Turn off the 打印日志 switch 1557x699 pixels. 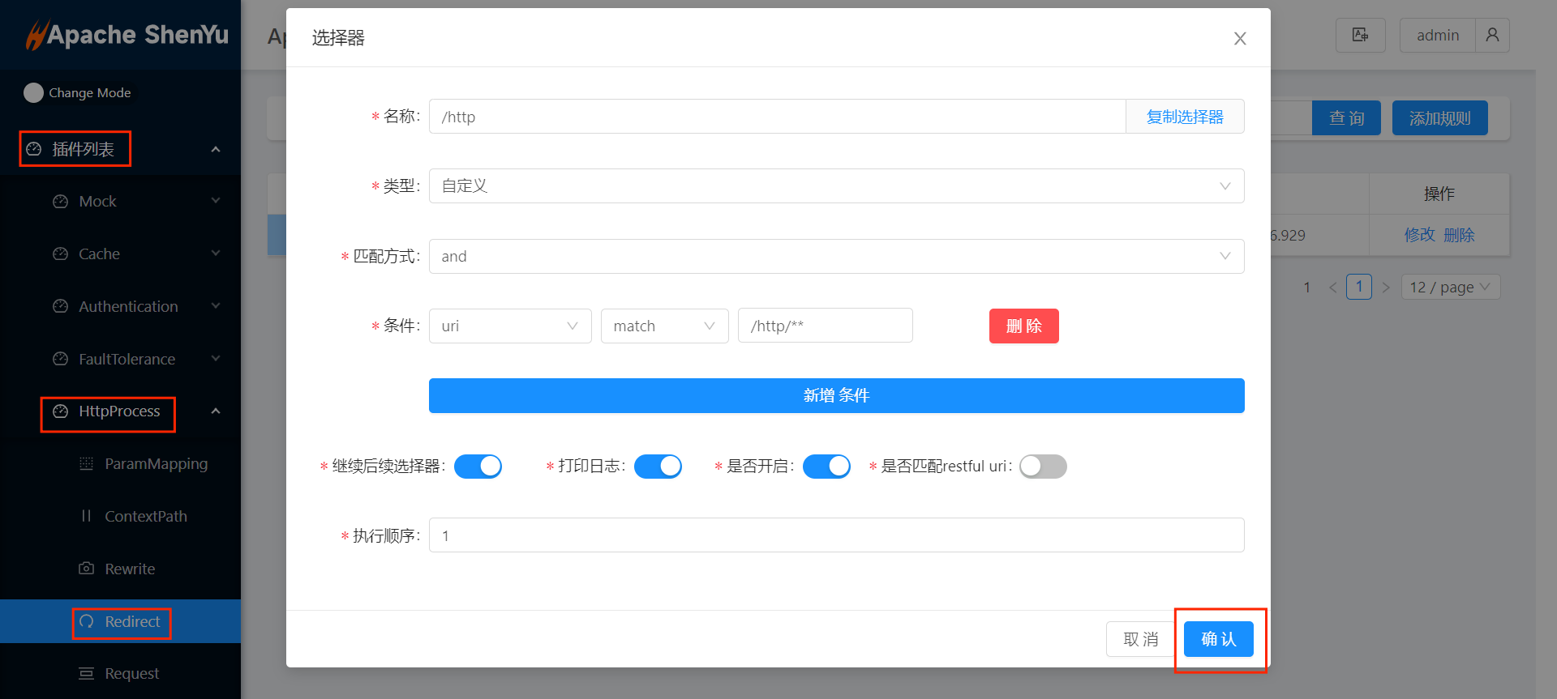(658, 467)
